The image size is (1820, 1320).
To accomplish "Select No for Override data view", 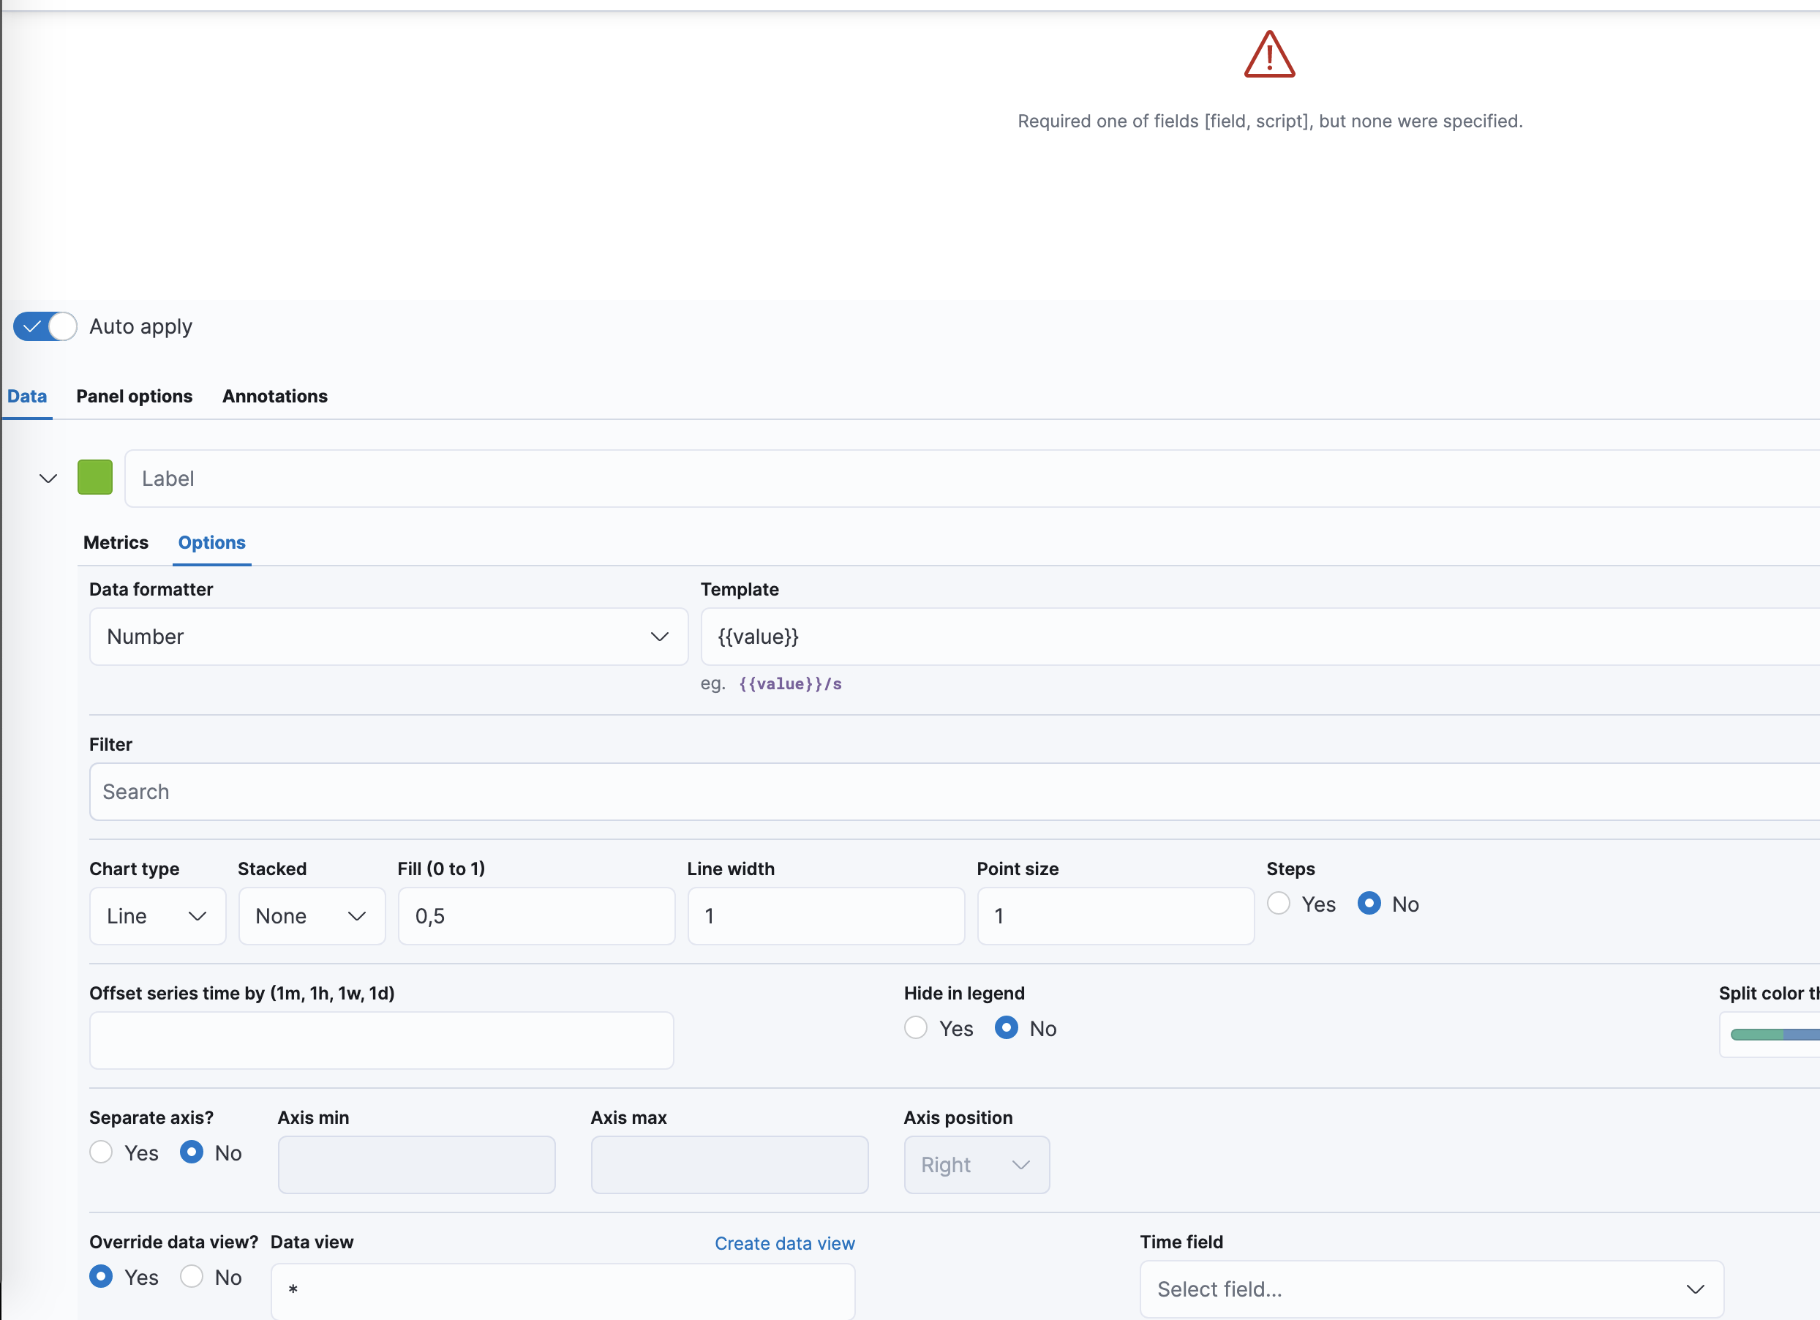I will [x=192, y=1278].
